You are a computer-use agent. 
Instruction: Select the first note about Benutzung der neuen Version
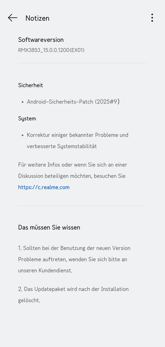point(74,259)
